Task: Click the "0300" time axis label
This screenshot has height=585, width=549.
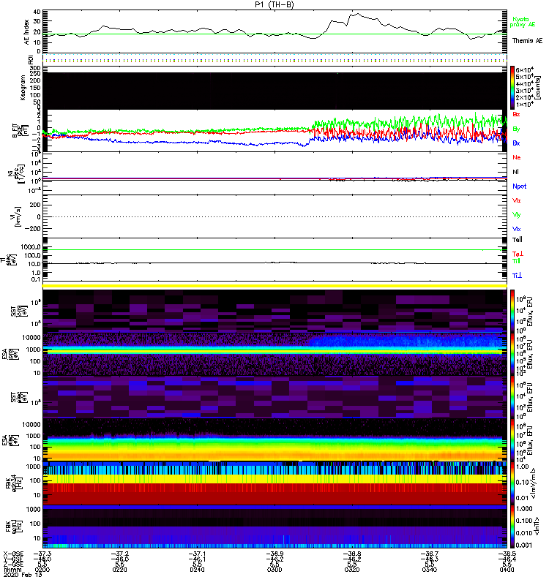Action: [274, 570]
